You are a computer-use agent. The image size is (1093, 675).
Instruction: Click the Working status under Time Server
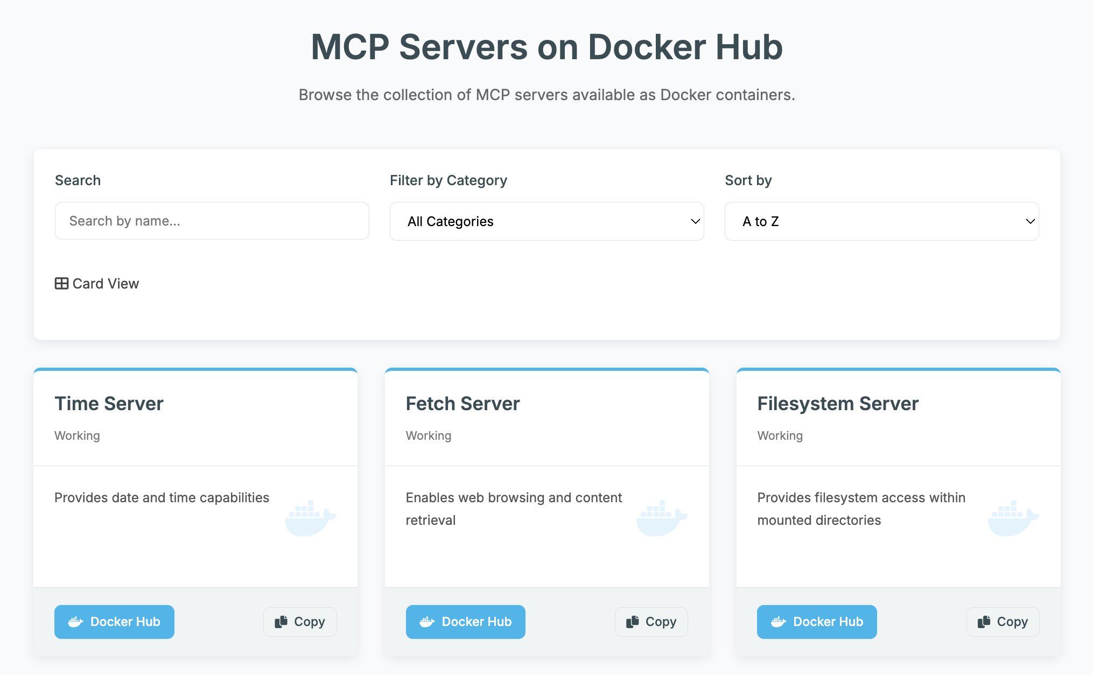pos(77,436)
